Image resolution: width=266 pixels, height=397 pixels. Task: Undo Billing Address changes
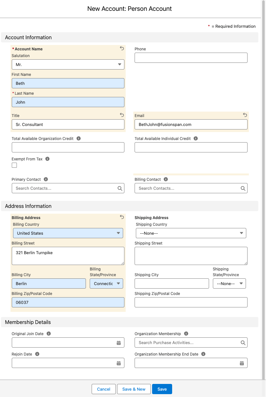tap(122, 217)
